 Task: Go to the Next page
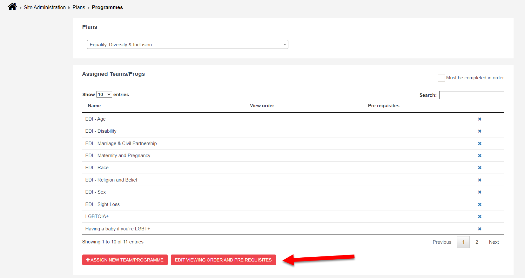click(x=494, y=242)
